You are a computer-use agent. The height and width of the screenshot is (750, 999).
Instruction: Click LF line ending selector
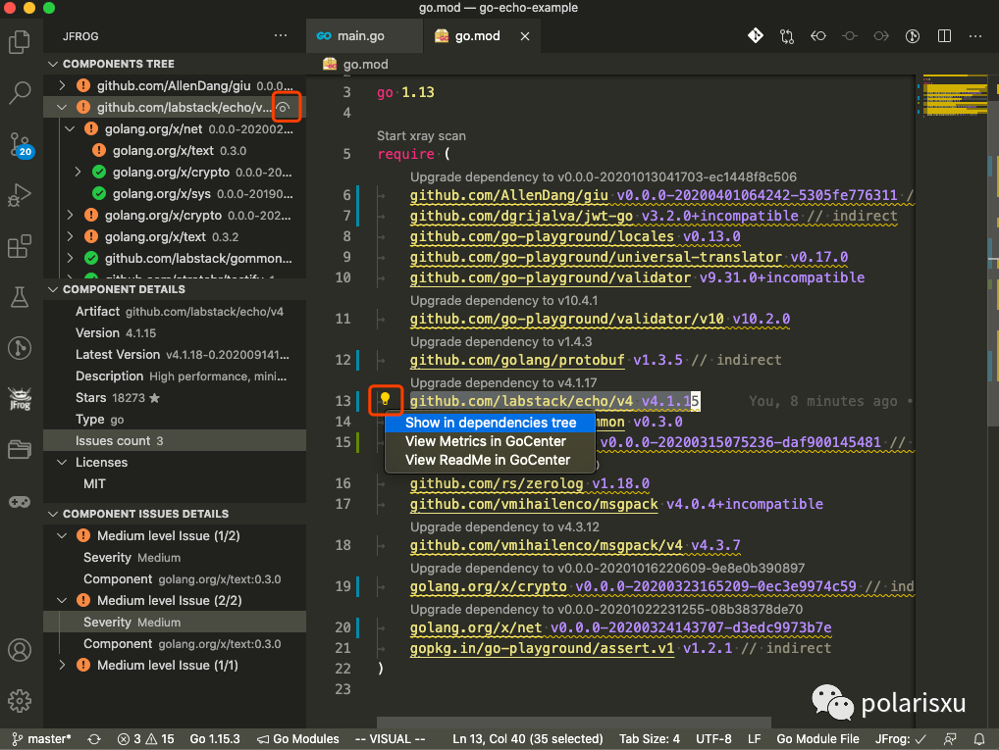pyautogui.click(x=755, y=739)
